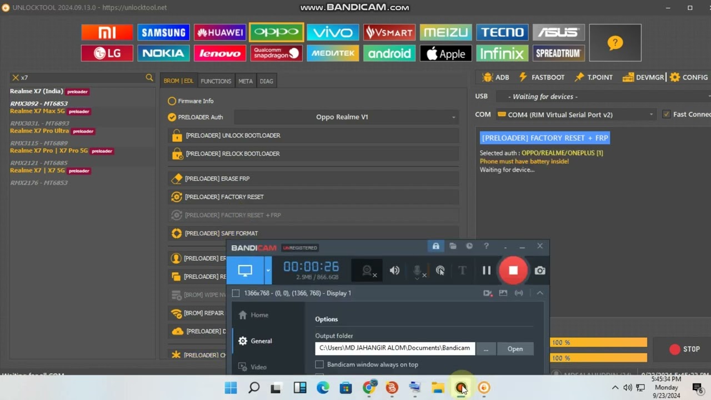Viewport: 711px width, 400px height.
Task: Click Bandicam mouse cursor effect icon
Action: point(440,271)
